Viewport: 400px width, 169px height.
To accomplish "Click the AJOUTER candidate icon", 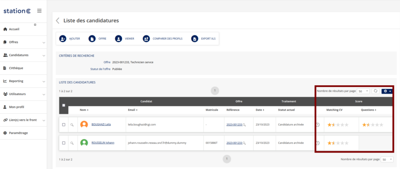I will (62, 39).
